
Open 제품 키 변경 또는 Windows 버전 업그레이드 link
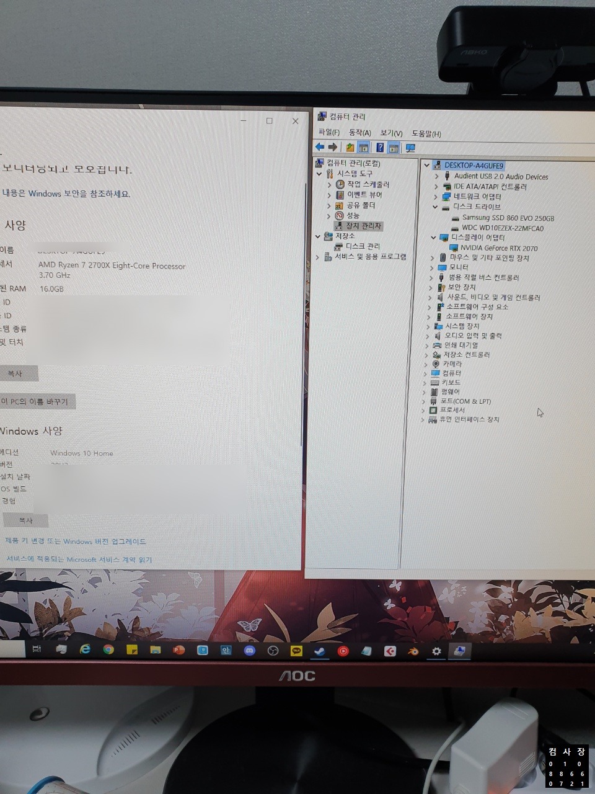(76, 542)
